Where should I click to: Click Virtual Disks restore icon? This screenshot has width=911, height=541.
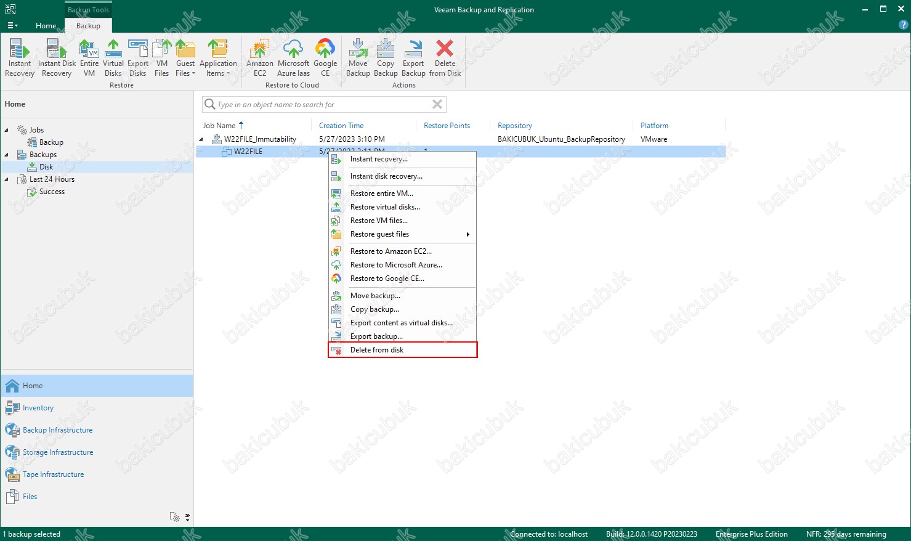(113, 58)
